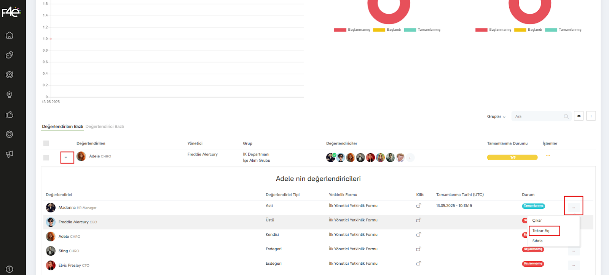Click the megaphone announcements icon in the sidebar
The width and height of the screenshot is (609, 275).
(10, 154)
